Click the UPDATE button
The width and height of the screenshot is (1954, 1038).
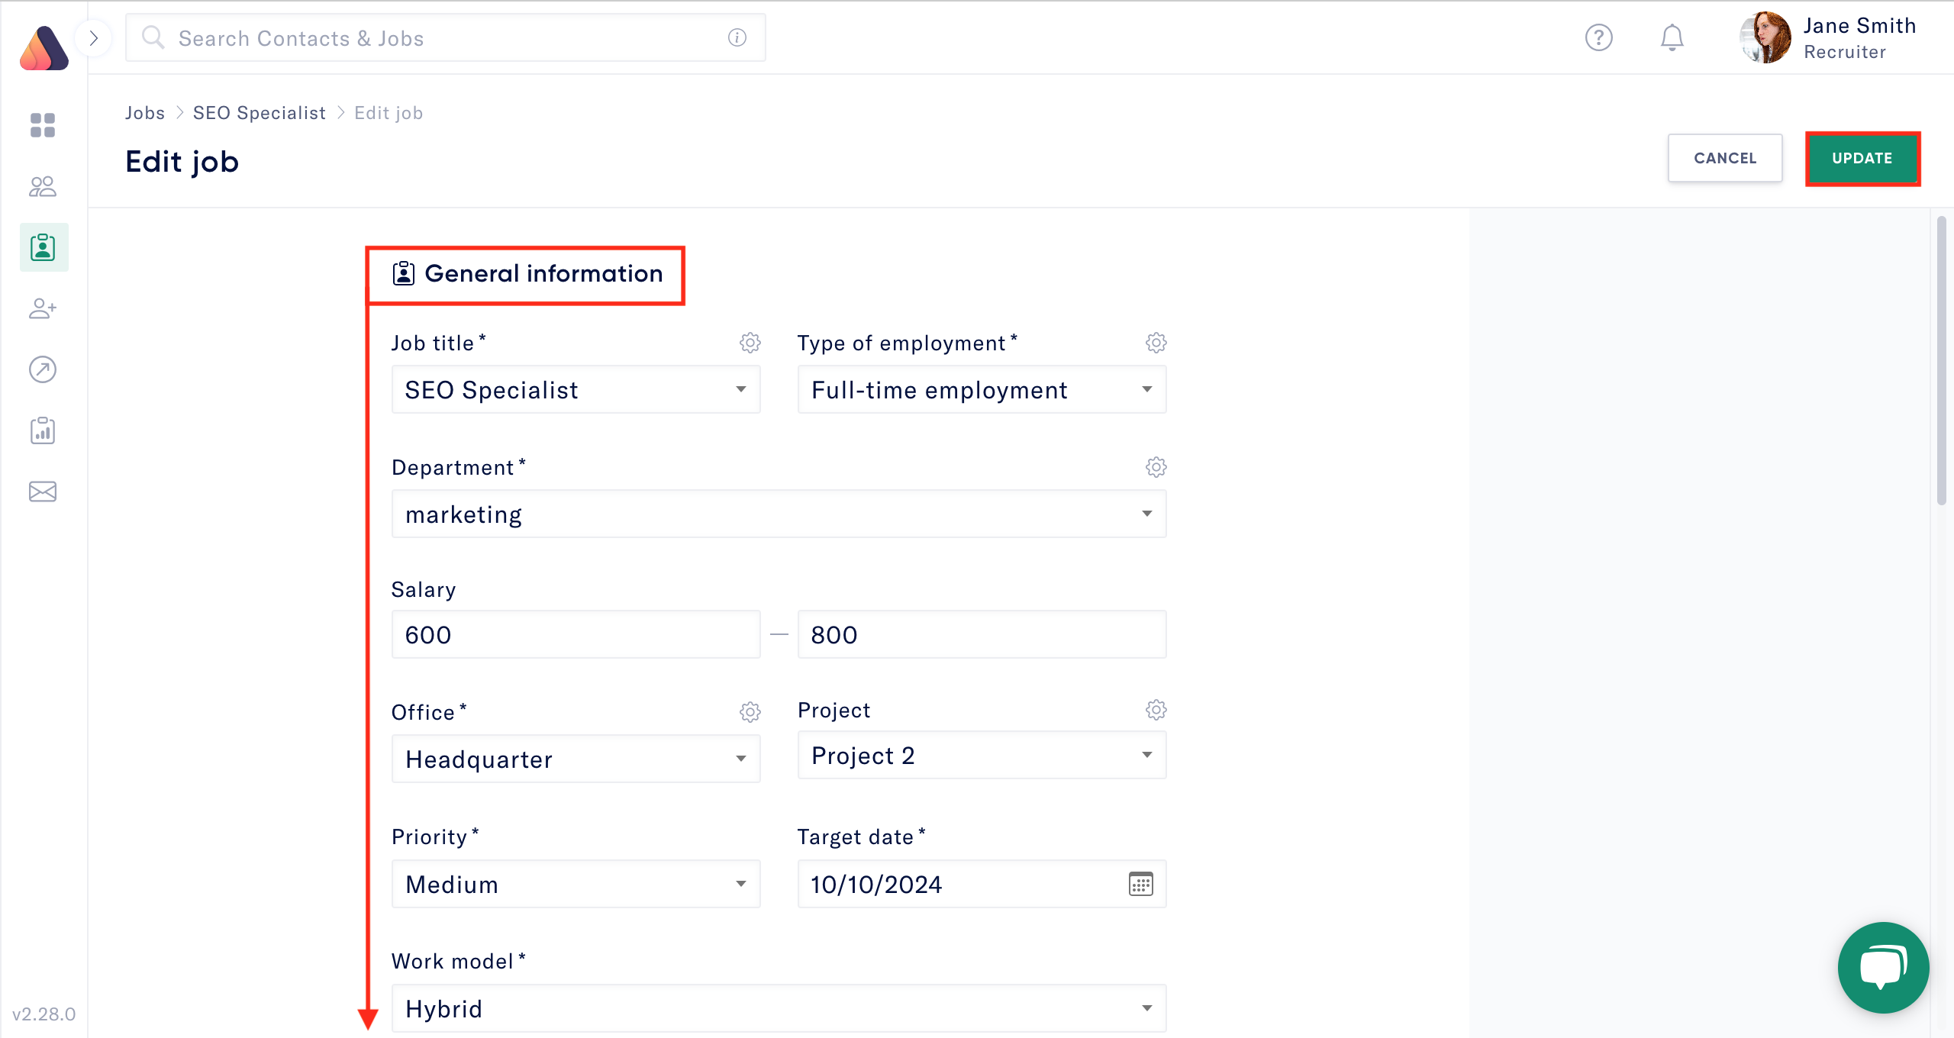click(1862, 158)
